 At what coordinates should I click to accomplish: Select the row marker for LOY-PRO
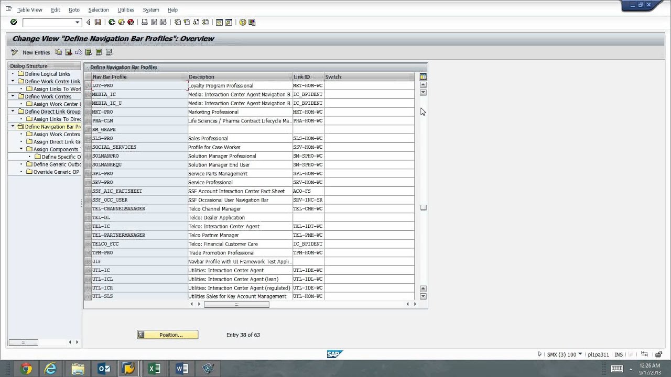pos(88,85)
